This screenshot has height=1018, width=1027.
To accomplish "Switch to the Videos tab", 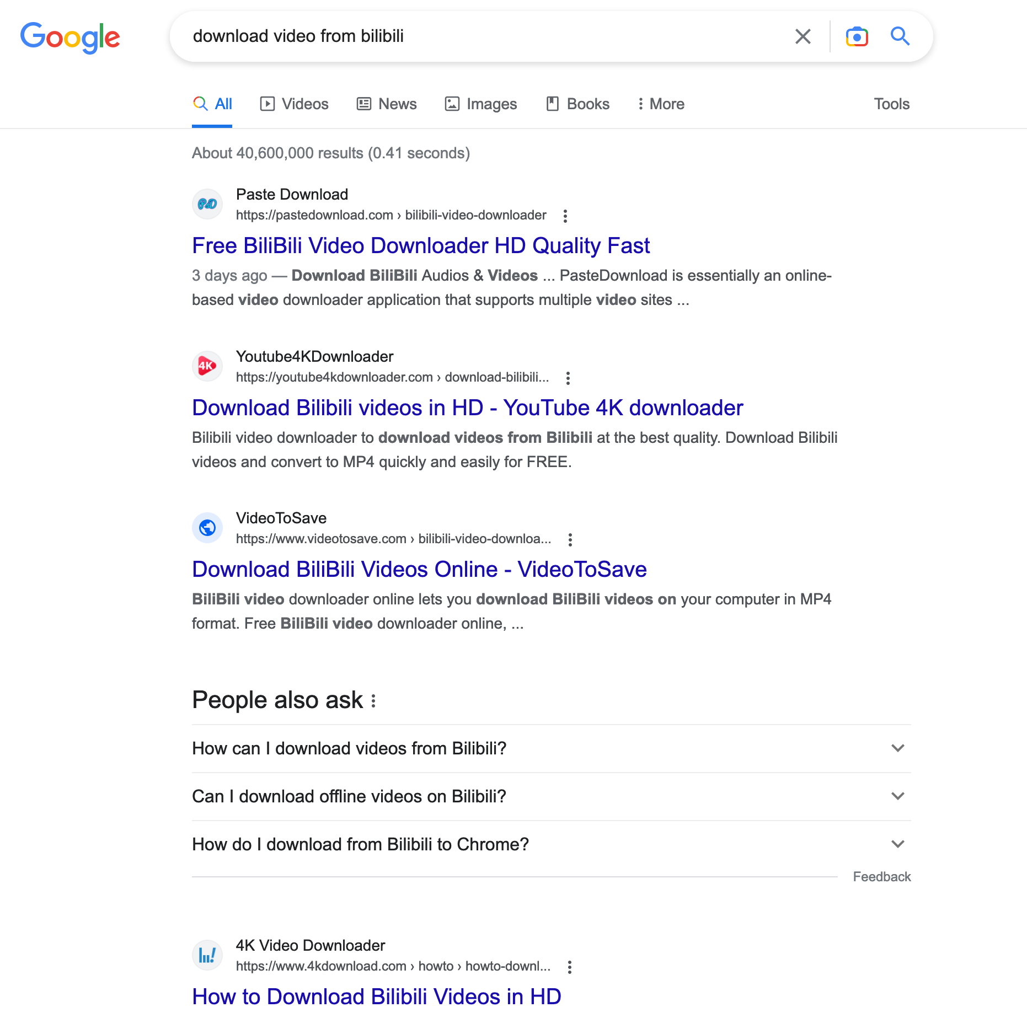I will click(295, 104).
